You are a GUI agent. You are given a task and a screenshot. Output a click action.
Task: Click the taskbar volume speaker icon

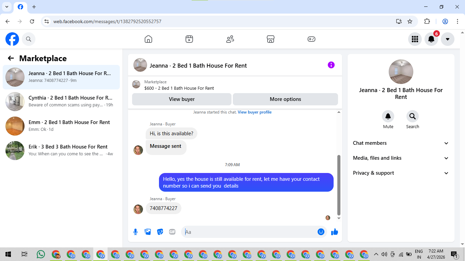click(384, 254)
